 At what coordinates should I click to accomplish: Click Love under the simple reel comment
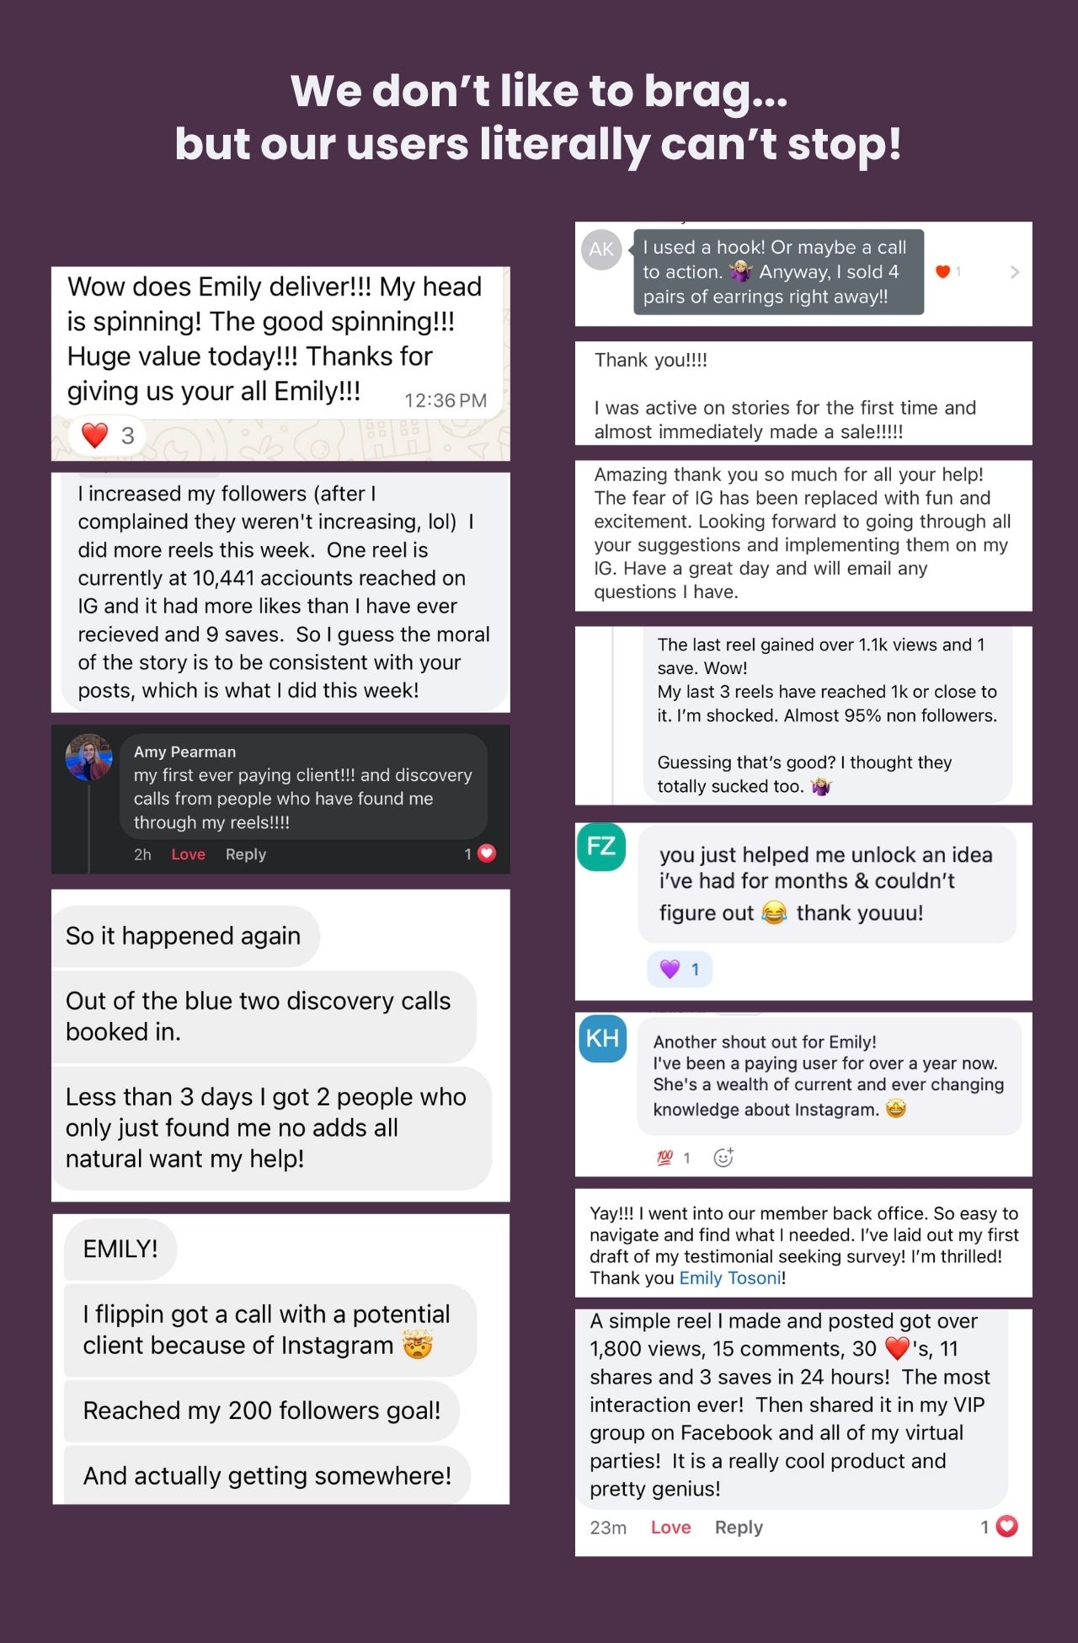tap(670, 1527)
